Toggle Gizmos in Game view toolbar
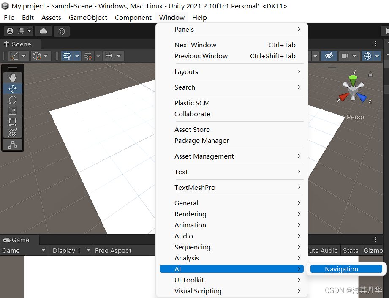 point(373,250)
